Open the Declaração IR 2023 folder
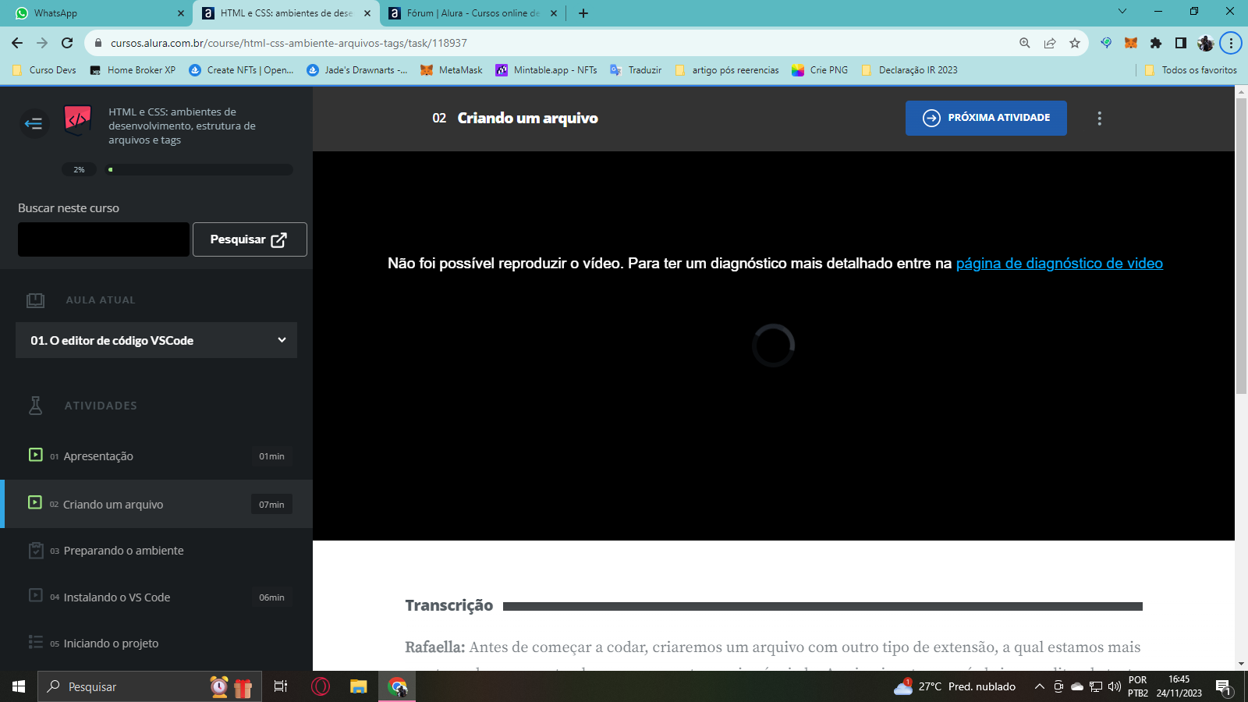 (909, 70)
